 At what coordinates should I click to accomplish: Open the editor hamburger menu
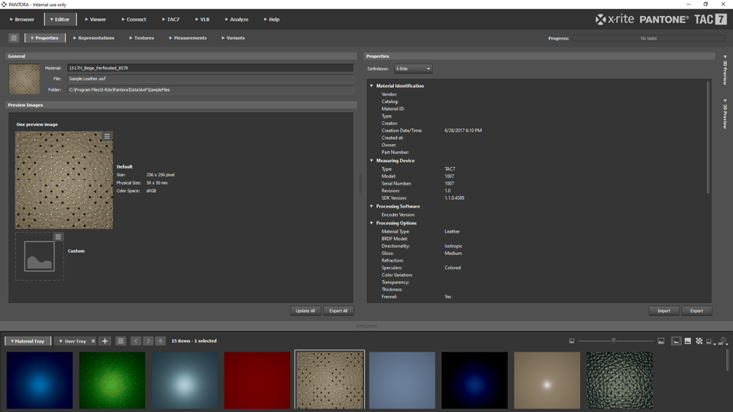pyautogui.click(x=14, y=37)
